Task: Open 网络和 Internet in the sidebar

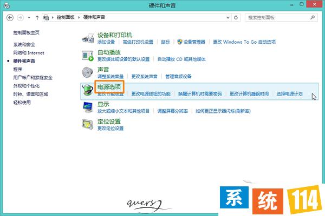Action: pyautogui.click(x=29, y=53)
